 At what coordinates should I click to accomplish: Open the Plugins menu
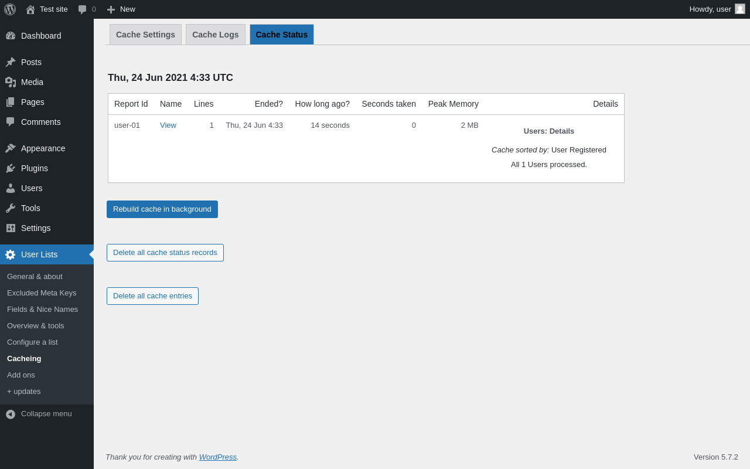(x=47, y=168)
